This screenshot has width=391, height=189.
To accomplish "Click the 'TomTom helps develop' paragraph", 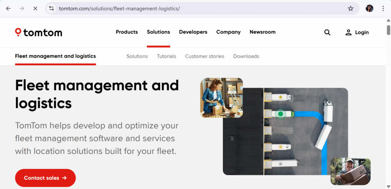I will point(97,138).
